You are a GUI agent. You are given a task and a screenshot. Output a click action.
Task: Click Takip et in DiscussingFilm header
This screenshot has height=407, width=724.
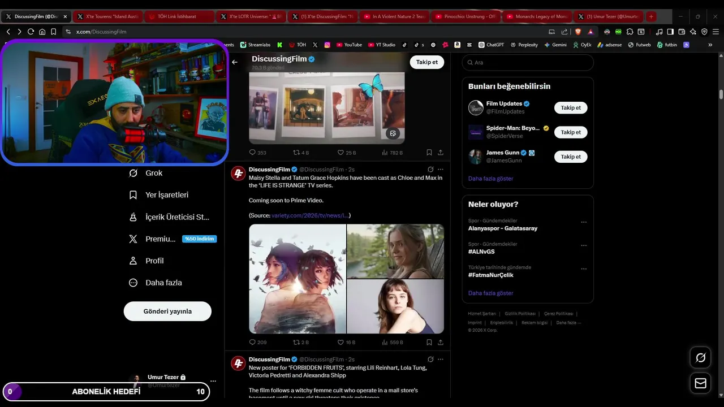(x=427, y=62)
